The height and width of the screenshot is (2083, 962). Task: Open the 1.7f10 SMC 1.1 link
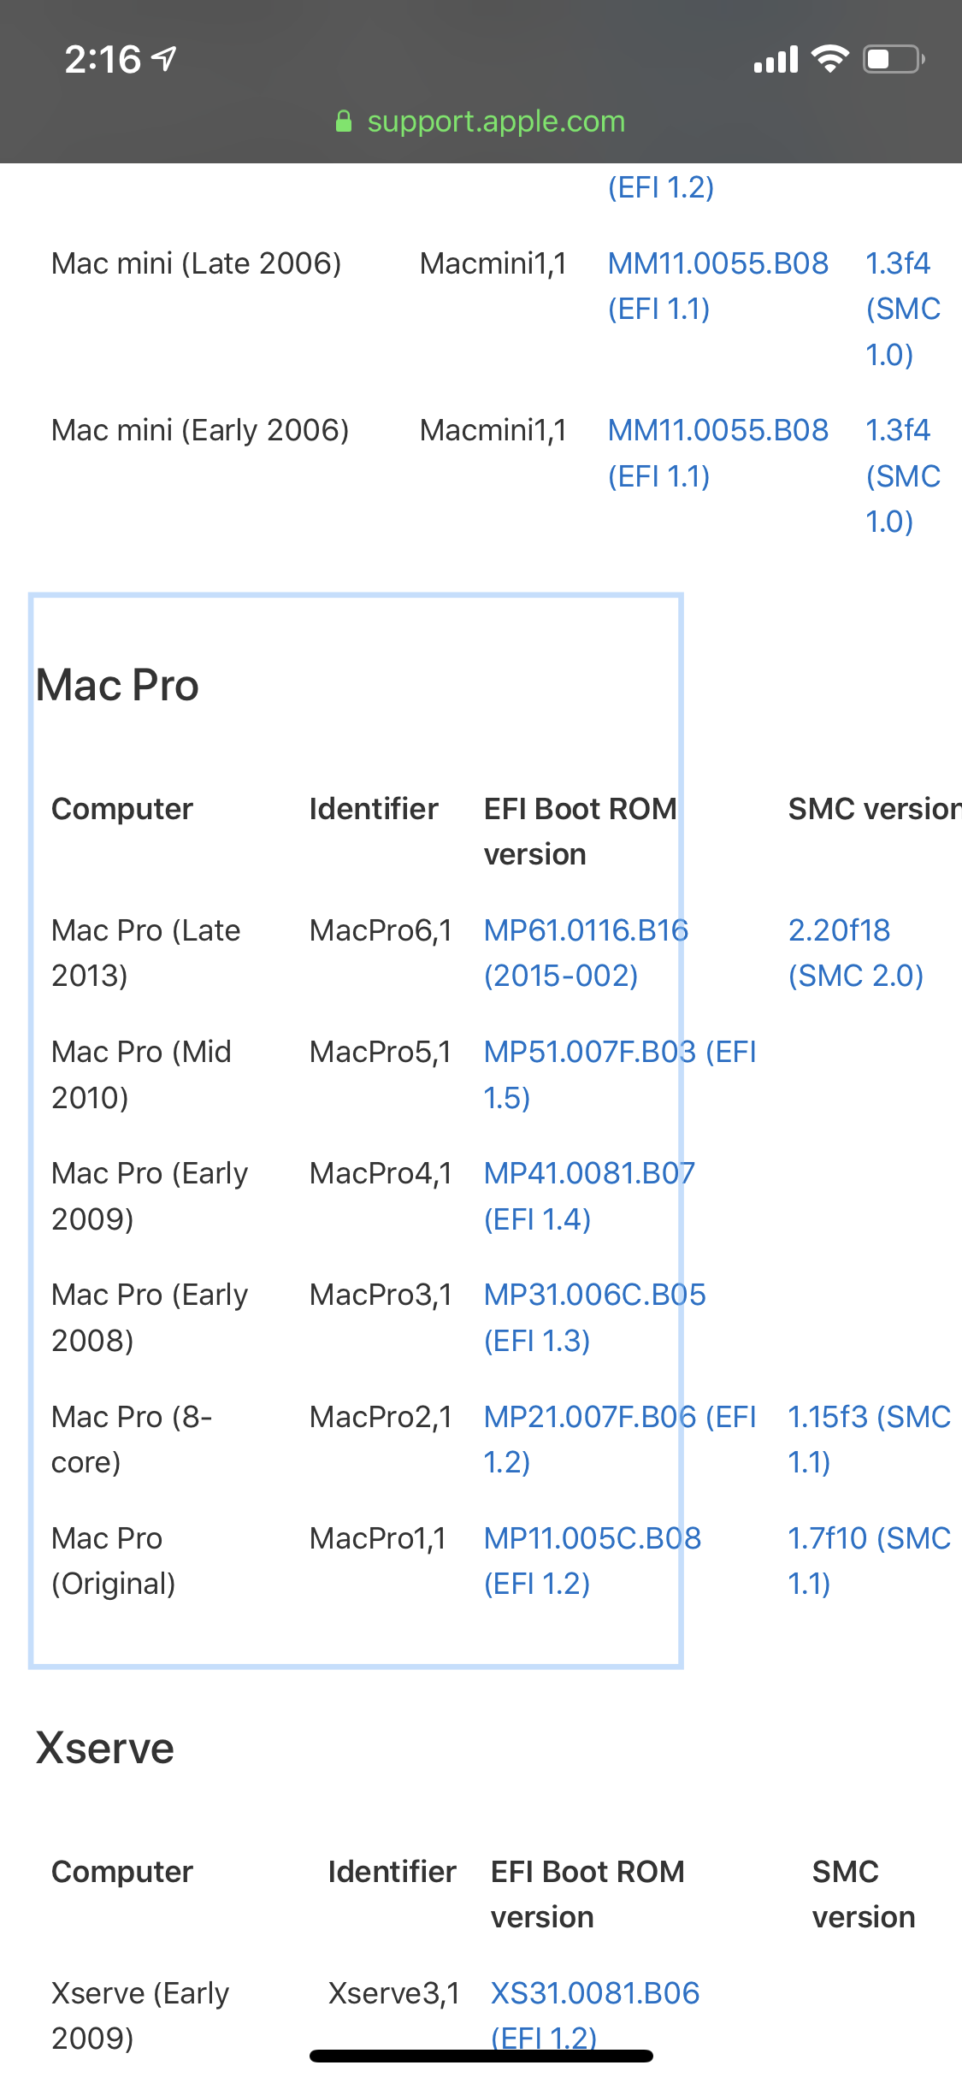(868, 1539)
